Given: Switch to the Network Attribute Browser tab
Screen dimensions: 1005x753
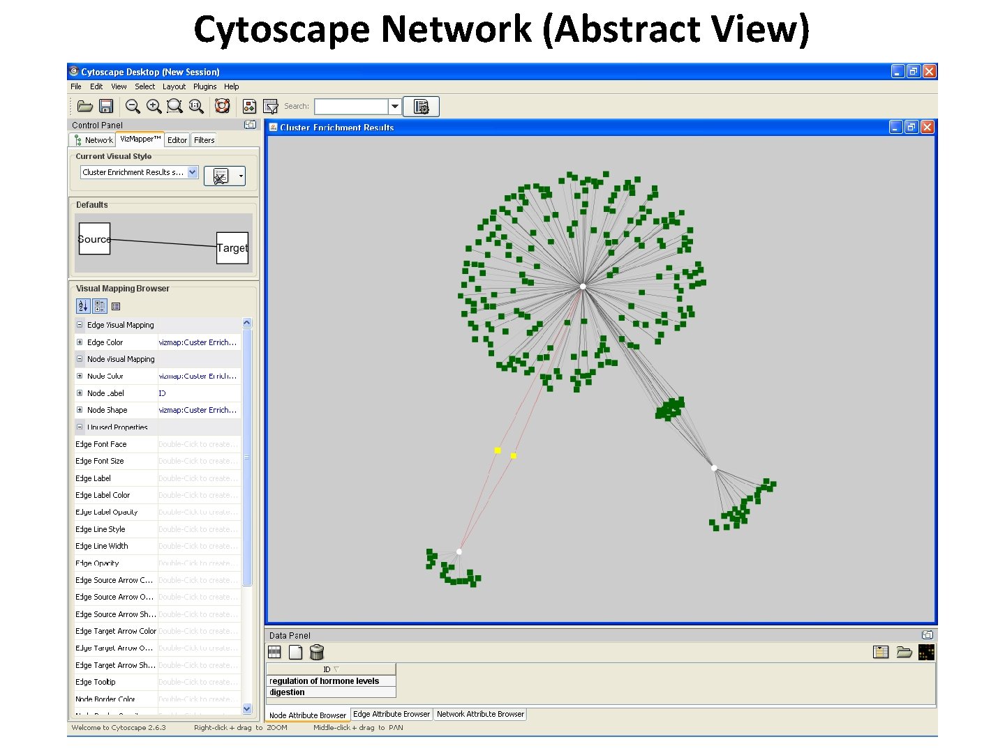Looking at the screenshot, I should (480, 714).
